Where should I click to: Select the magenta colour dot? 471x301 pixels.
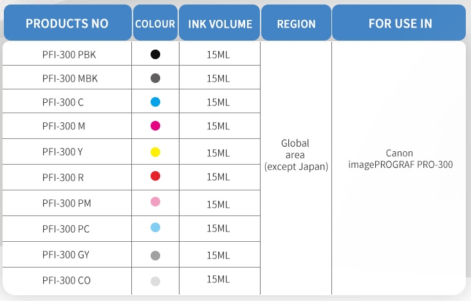pyautogui.click(x=155, y=125)
